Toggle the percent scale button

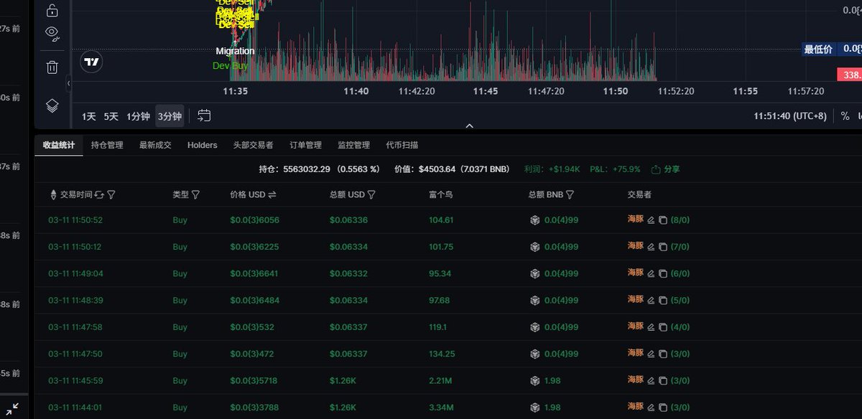(845, 116)
